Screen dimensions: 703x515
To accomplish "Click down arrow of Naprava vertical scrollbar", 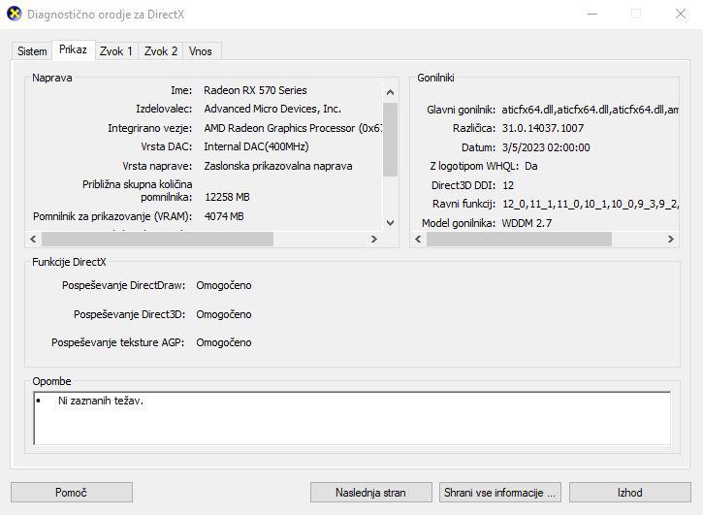I will pos(390,222).
